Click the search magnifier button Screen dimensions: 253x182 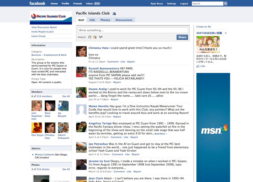click(225, 4)
